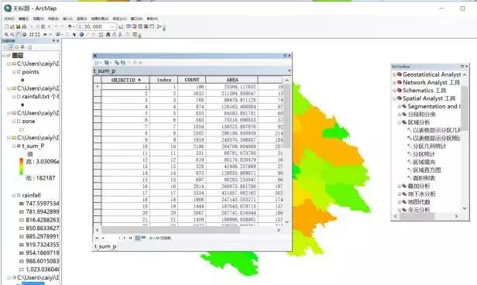Open the map scale 1:30,000 dropdown
477x285 pixels.
click(x=112, y=27)
